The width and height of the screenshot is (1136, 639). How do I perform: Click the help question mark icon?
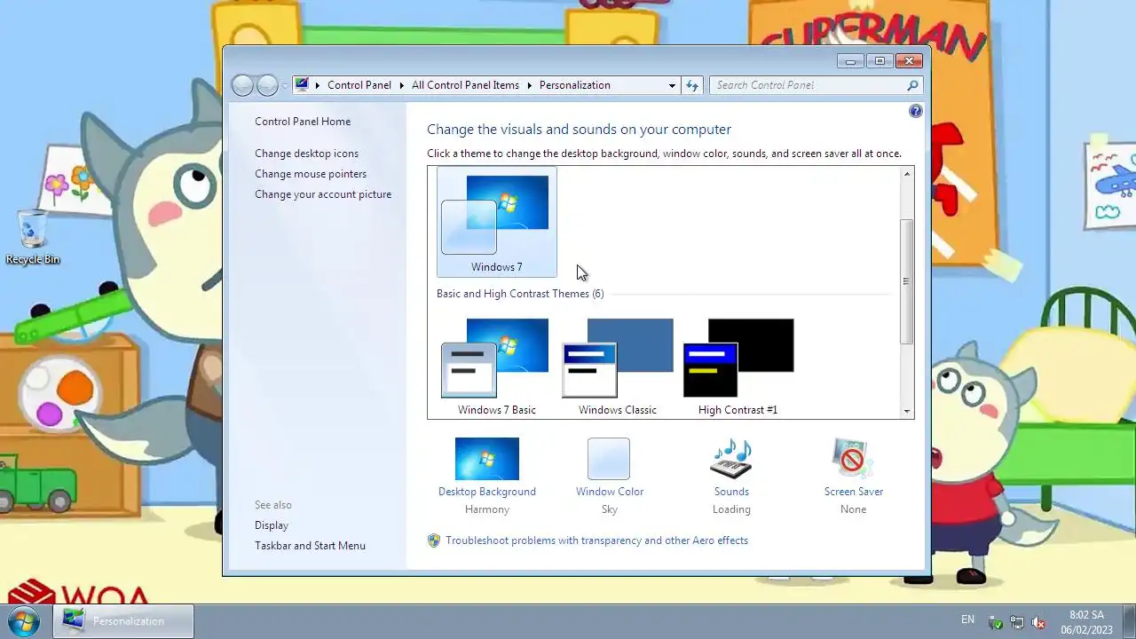[x=916, y=111]
